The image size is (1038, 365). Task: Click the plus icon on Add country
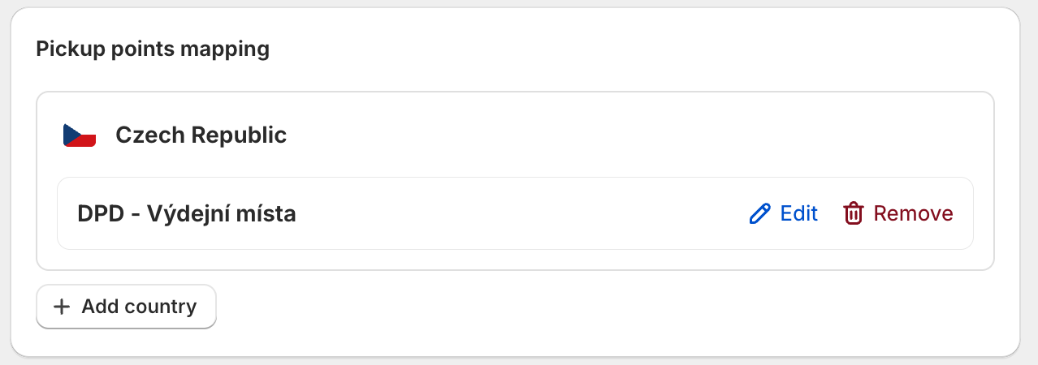click(x=61, y=307)
